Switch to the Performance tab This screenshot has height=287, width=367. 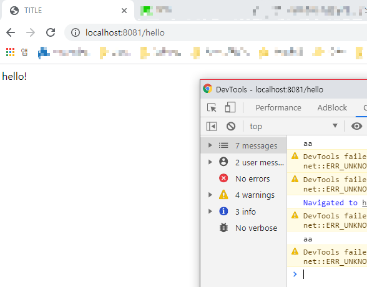(278, 107)
